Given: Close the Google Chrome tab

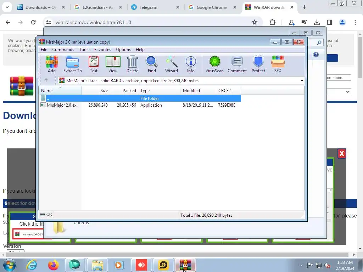Looking at the screenshot, I should [x=235, y=7].
